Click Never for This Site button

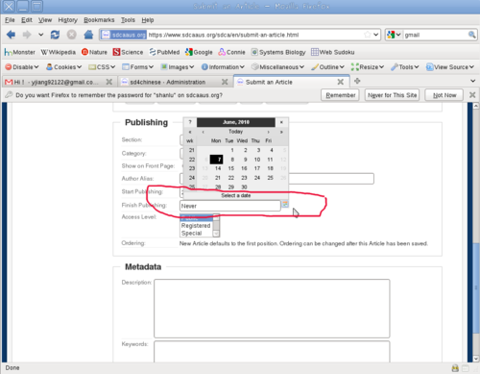392,95
